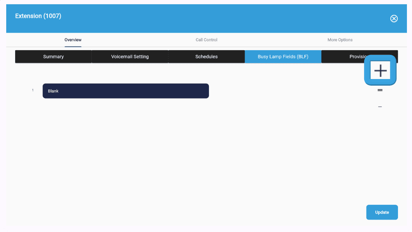Switch to the Overview tab
Screen dimensions: 412x232
tap(73, 40)
